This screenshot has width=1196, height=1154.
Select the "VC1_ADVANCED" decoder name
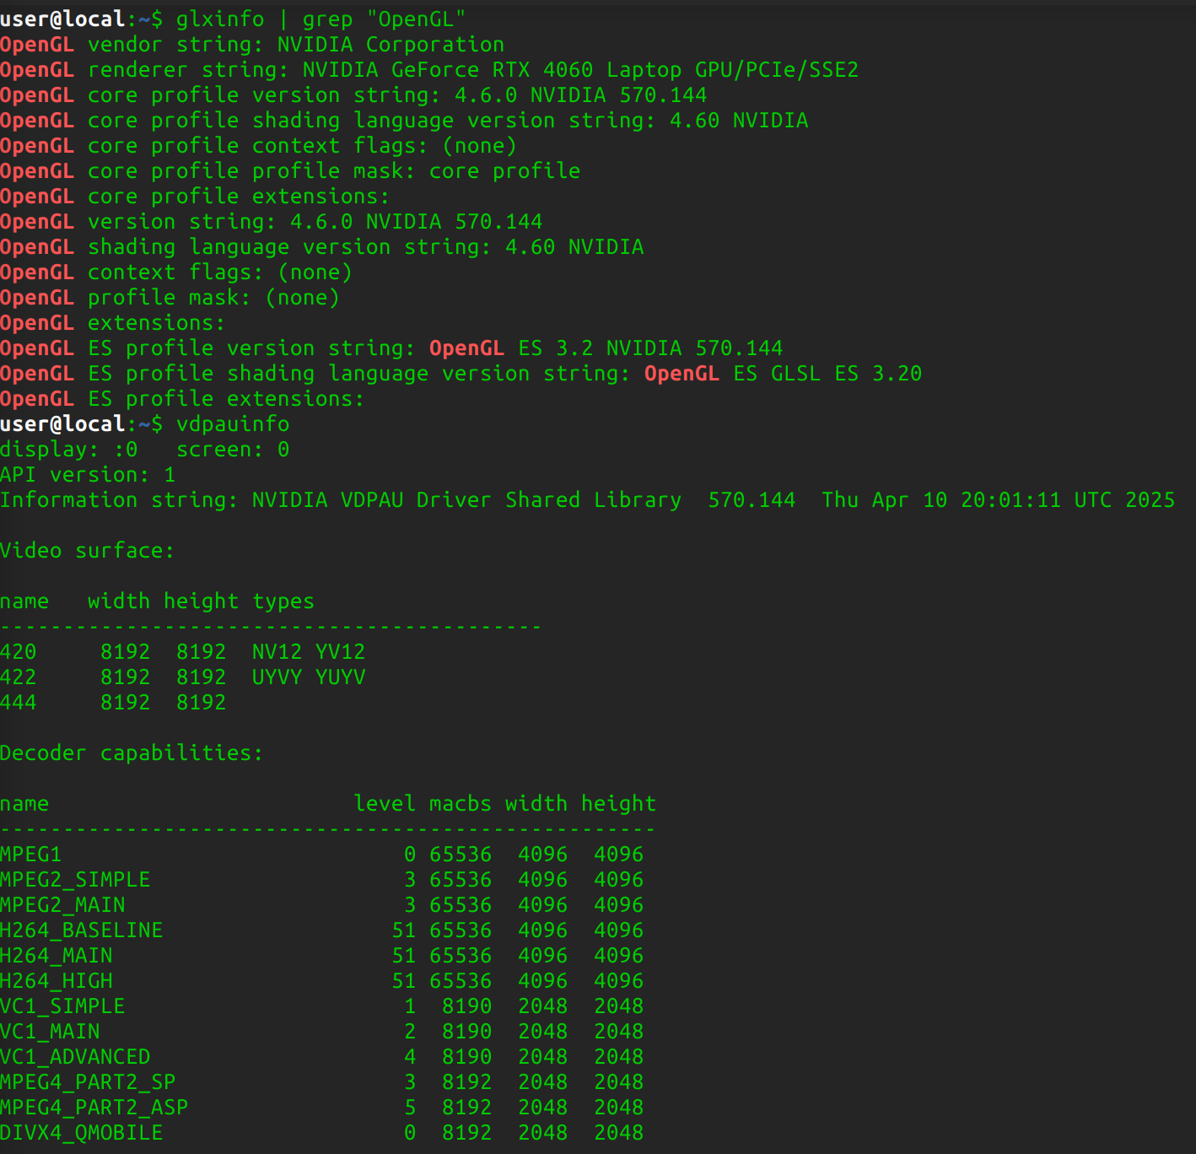pos(75,1057)
